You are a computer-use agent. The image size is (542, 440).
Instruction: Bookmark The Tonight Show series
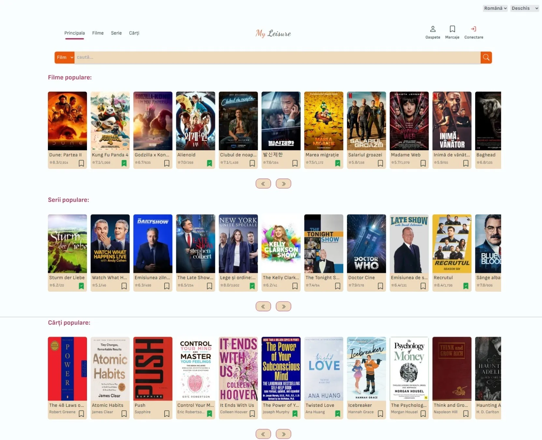coord(338,286)
